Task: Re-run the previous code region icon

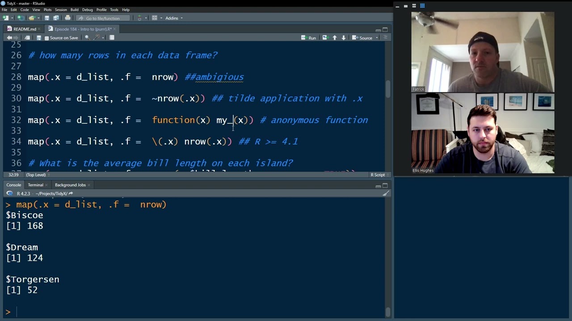Action: pos(325,38)
